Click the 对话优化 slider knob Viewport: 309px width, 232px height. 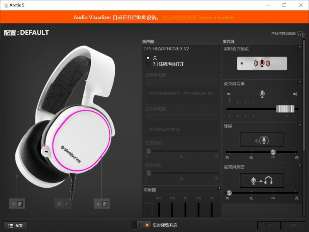click(x=149, y=173)
